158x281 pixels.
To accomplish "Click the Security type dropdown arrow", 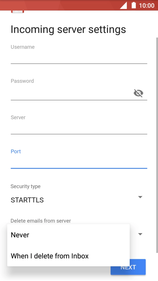I will click(140, 197).
